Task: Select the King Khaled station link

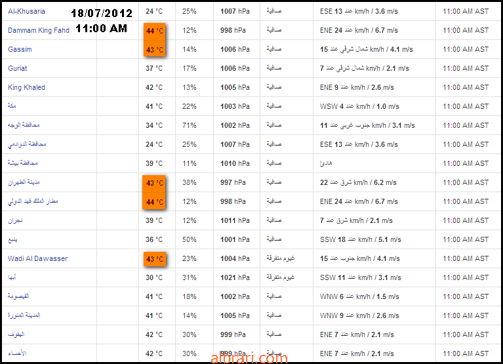Action: (26, 87)
